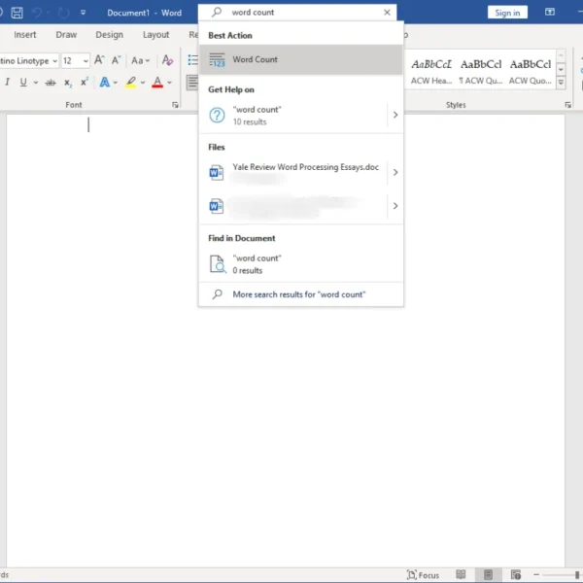
Task: Open the Styles pane dialog launcher
Action: tap(567, 105)
